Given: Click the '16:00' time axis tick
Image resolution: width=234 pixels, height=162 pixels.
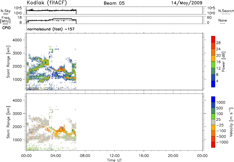Looking at the screenshot, I should click(x=144, y=156).
